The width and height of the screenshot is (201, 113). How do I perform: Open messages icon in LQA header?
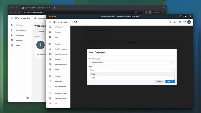tap(180, 22)
